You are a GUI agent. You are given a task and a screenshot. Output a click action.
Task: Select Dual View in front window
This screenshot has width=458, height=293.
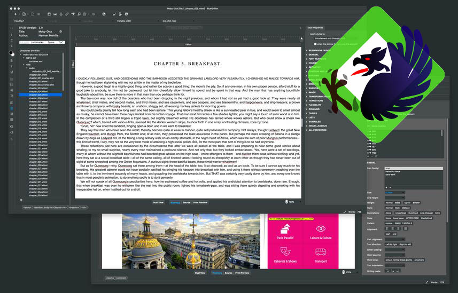[x=158, y=202]
